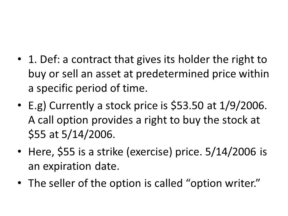Click the bullet before "The seller"
The height and width of the screenshot is (216, 288).
click(19, 183)
